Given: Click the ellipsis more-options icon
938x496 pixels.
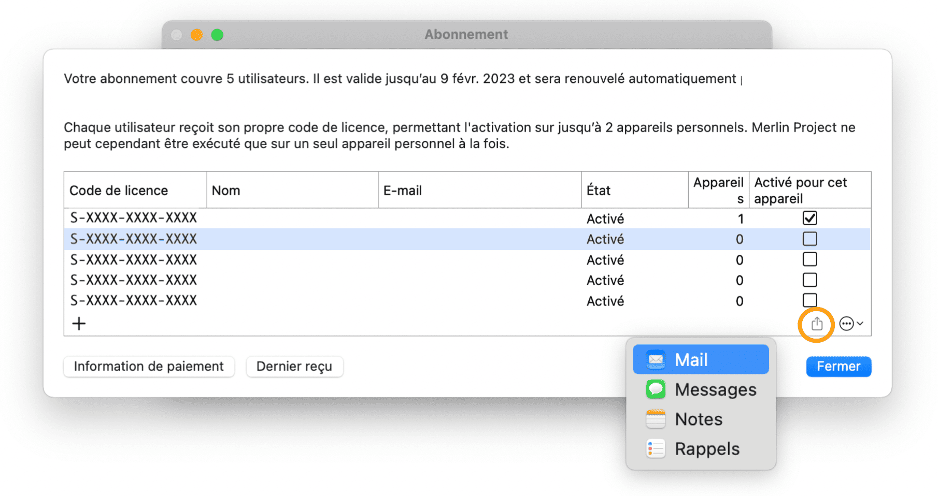Looking at the screenshot, I should pyautogui.click(x=846, y=323).
